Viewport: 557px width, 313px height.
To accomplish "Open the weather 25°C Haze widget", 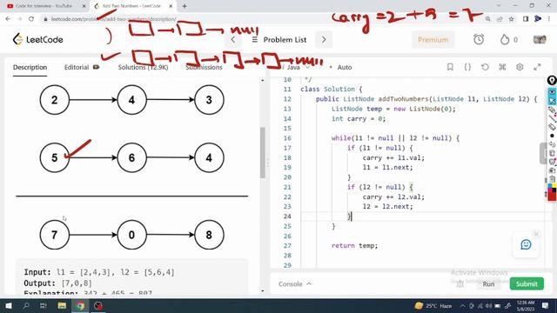I will point(433,305).
